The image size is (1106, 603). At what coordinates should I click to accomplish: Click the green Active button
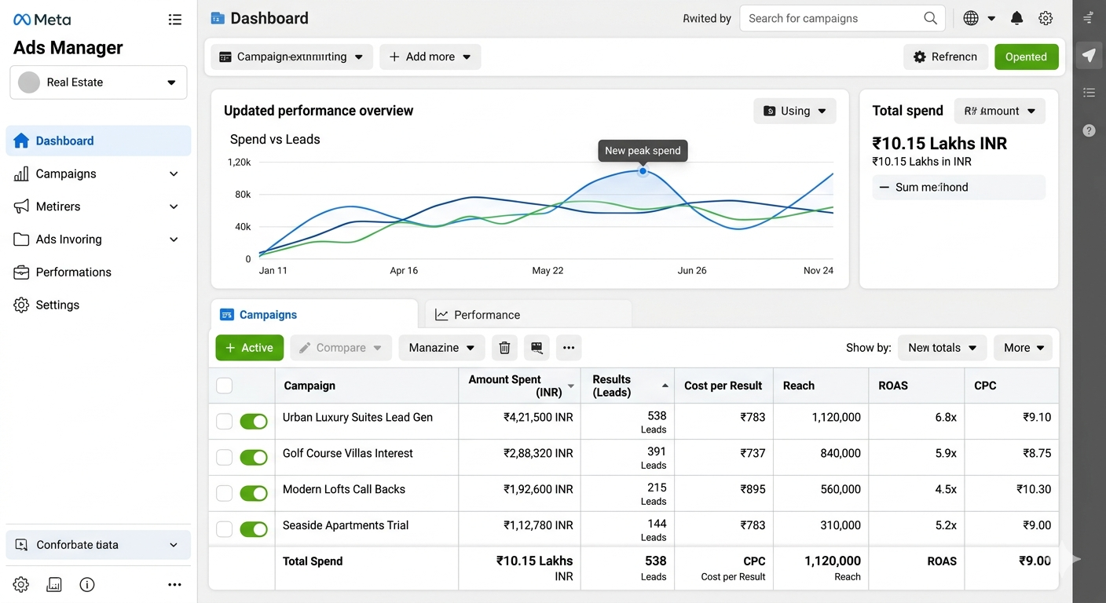tap(250, 348)
